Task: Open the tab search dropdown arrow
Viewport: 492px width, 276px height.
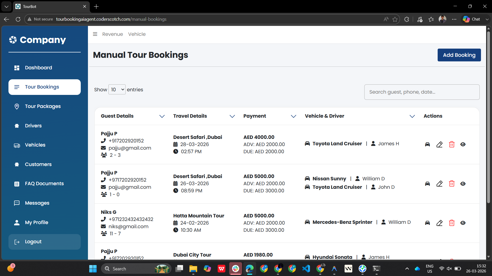Action: pyautogui.click(x=6, y=7)
